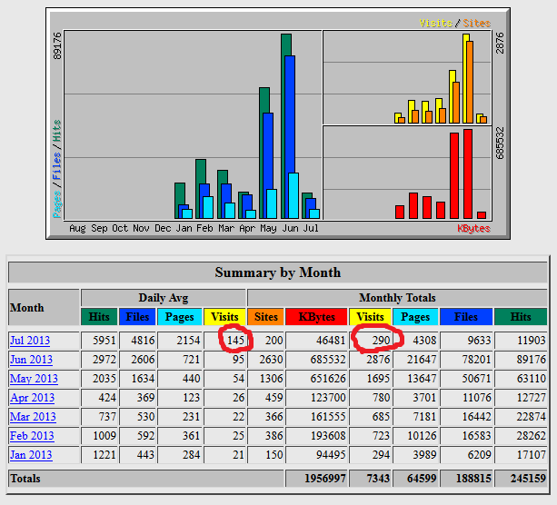Image resolution: width=557 pixels, height=505 pixels.
Task: Click the yellow Daily Avg Visits header
Action: pyautogui.click(x=224, y=317)
